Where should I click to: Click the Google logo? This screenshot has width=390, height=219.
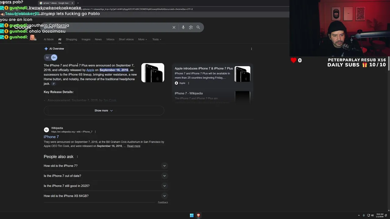coord(23,27)
